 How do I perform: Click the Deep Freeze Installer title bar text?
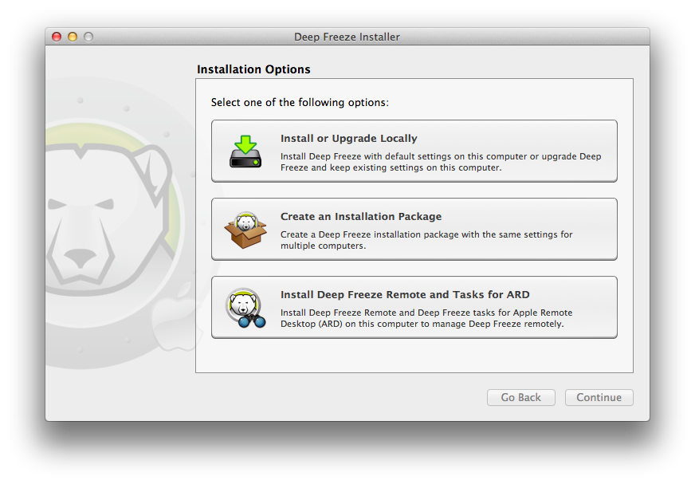347,37
